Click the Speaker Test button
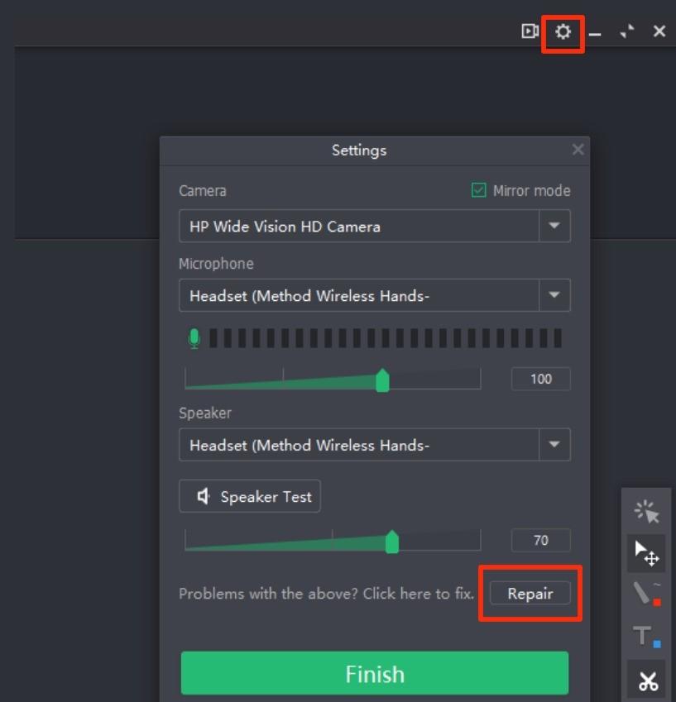 pyautogui.click(x=250, y=496)
